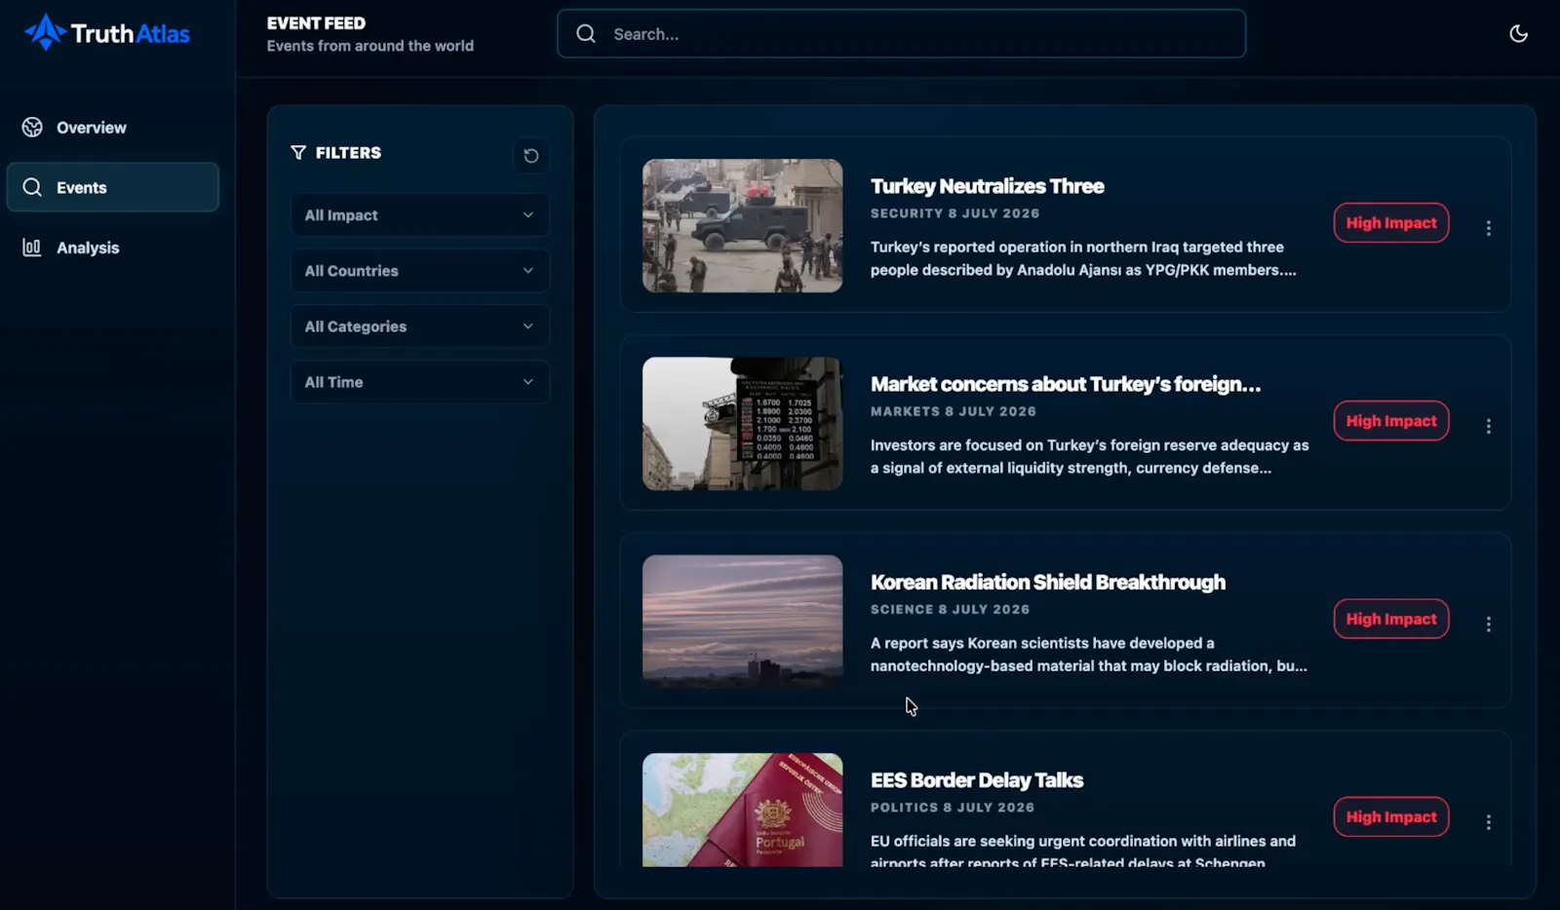Click High Impact badge on Turkey Neutralizes Three

tap(1391, 223)
